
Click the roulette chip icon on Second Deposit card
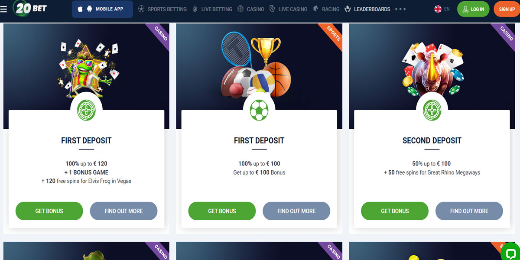(432, 110)
